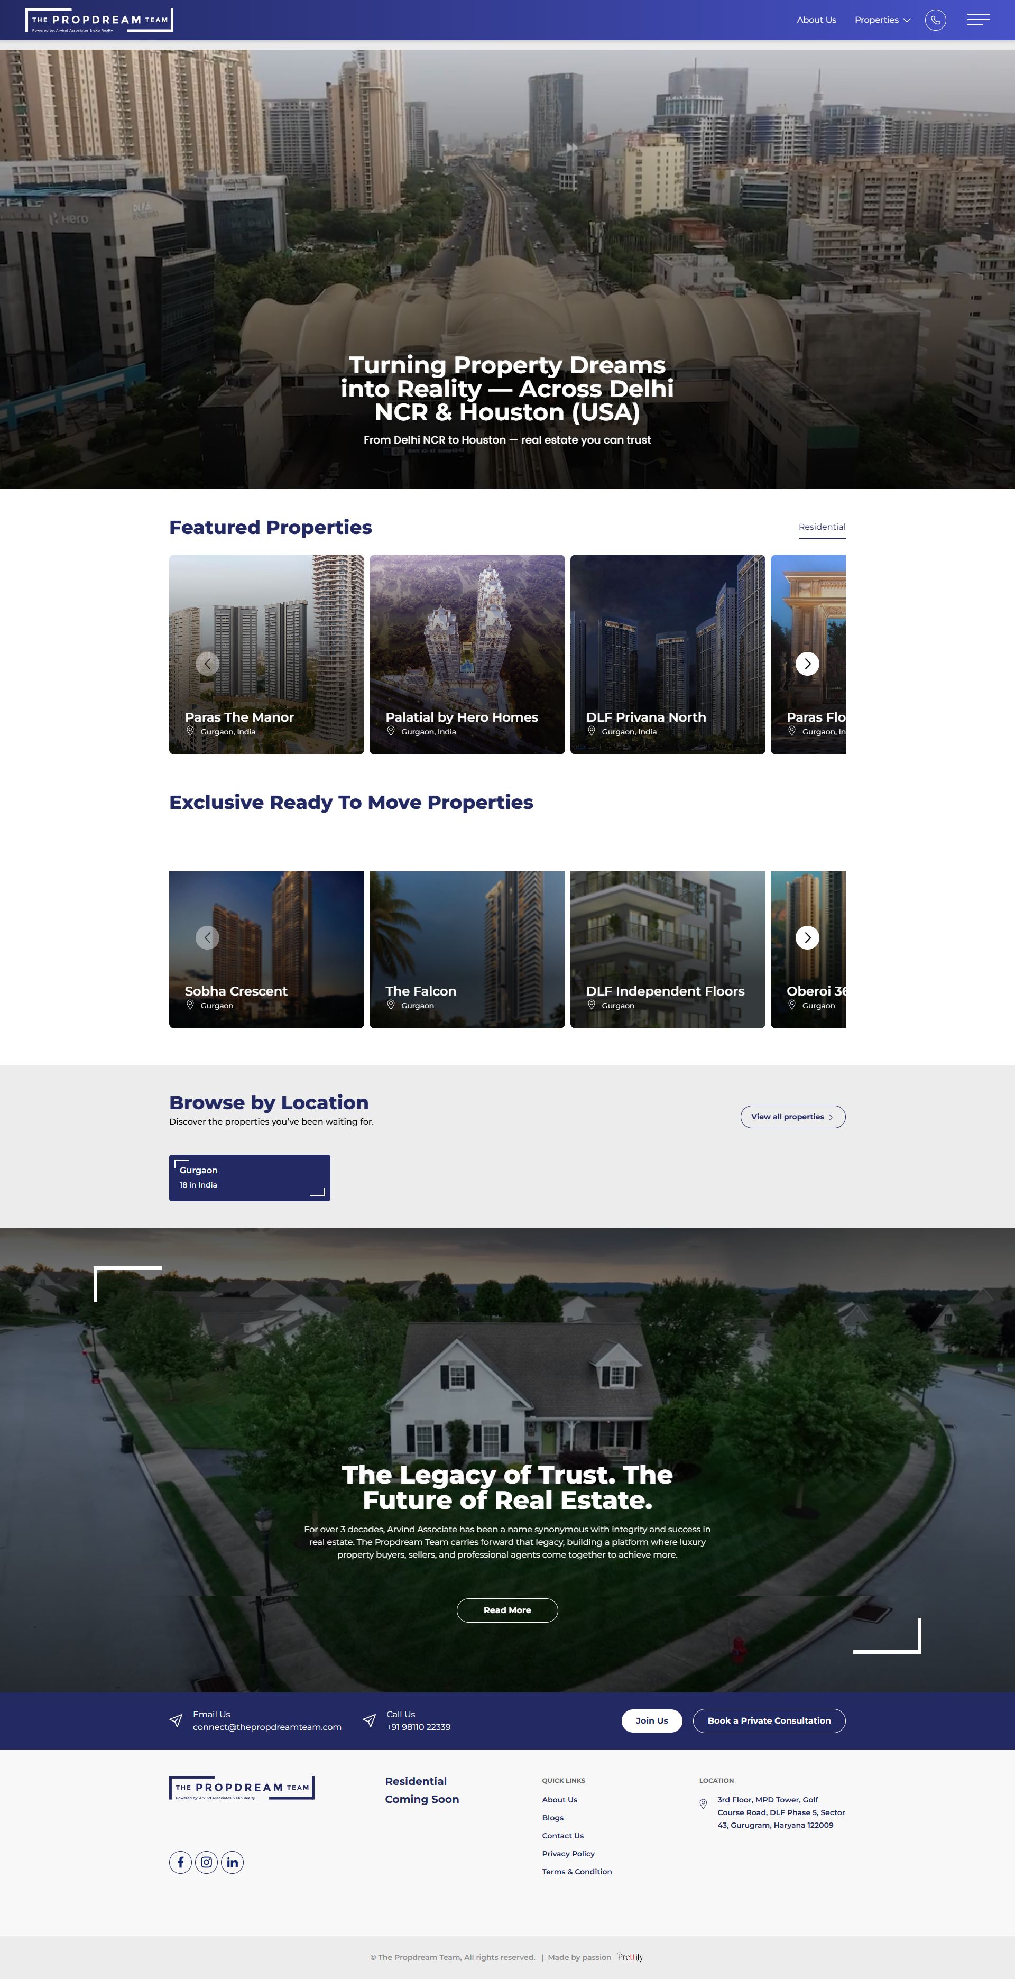The width and height of the screenshot is (1015, 1979).
Task: Open the Instagram social icon
Action: [207, 1862]
